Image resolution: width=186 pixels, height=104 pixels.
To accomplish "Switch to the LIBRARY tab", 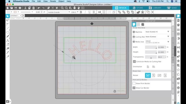I will click(x=155, y=8).
